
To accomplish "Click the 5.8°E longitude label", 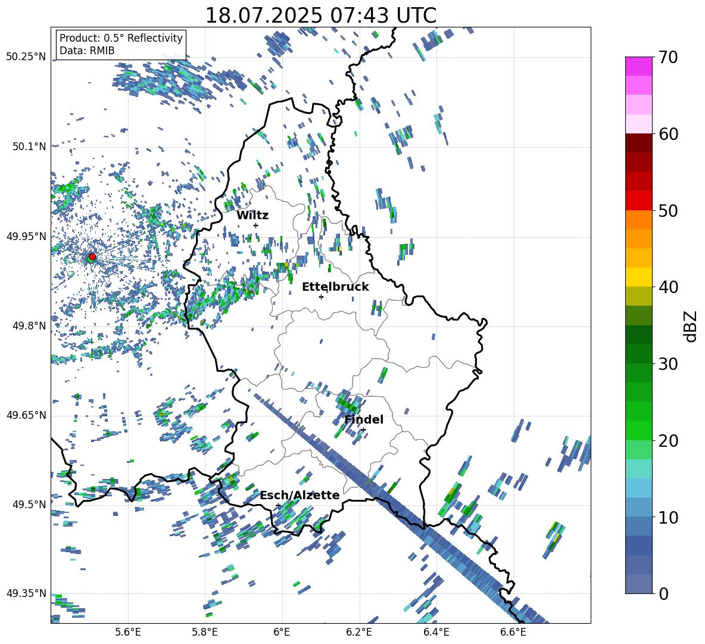I will pos(205,632).
